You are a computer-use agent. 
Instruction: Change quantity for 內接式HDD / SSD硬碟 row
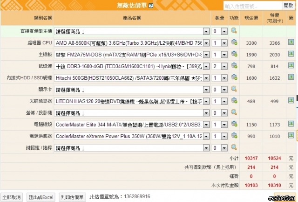220,78
